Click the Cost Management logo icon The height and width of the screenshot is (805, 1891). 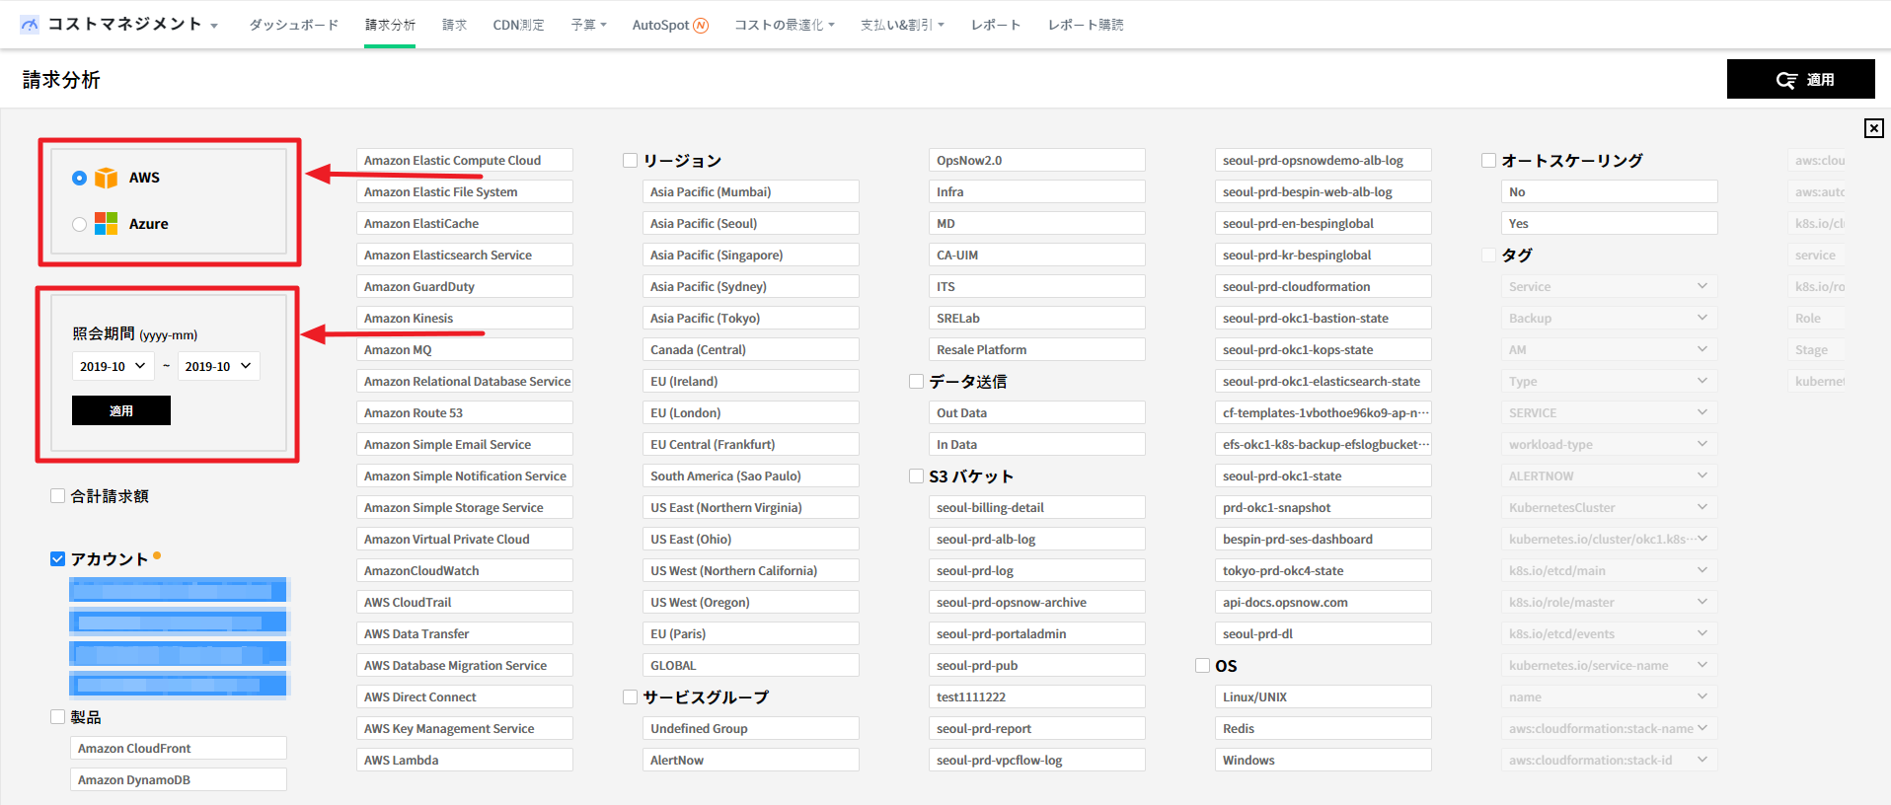[x=30, y=25]
